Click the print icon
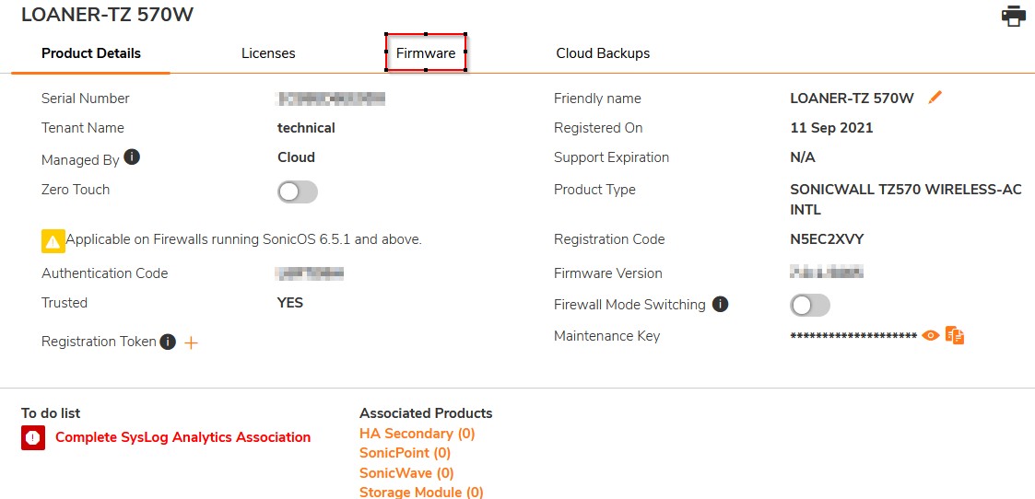Viewport: 1035px width, 499px height. pyautogui.click(x=1013, y=16)
